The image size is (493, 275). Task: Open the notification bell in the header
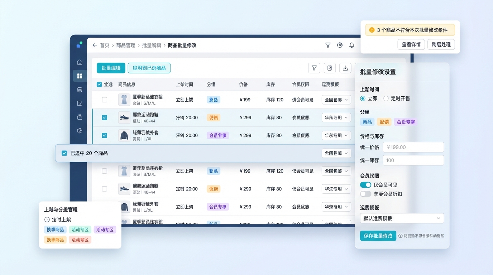click(x=352, y=45)
